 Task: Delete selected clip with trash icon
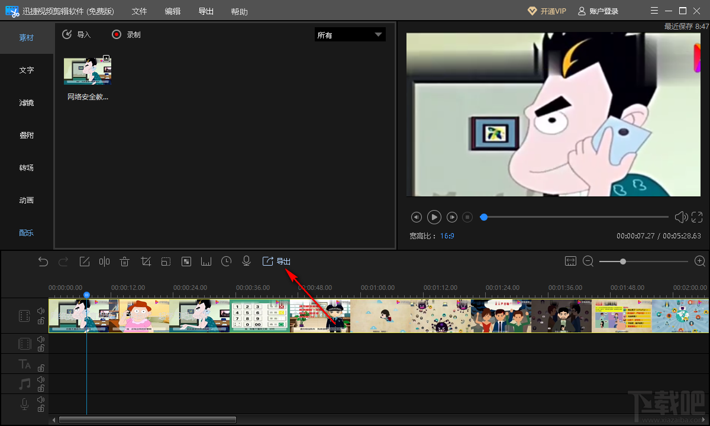124,262
